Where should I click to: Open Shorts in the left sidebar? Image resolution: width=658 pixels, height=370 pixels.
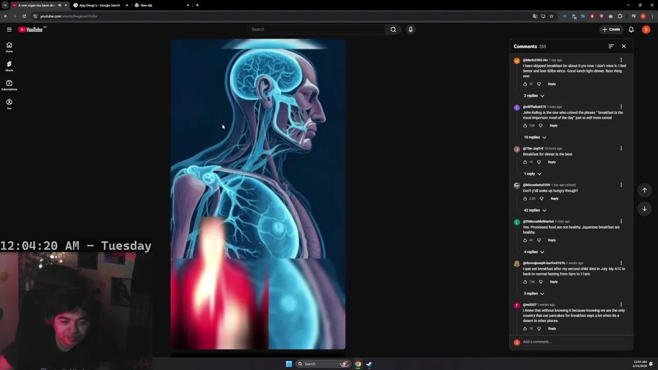(x=9, y=66)
